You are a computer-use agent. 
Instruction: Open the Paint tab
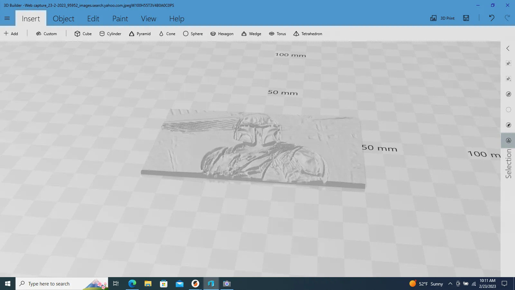click(120, 18)
